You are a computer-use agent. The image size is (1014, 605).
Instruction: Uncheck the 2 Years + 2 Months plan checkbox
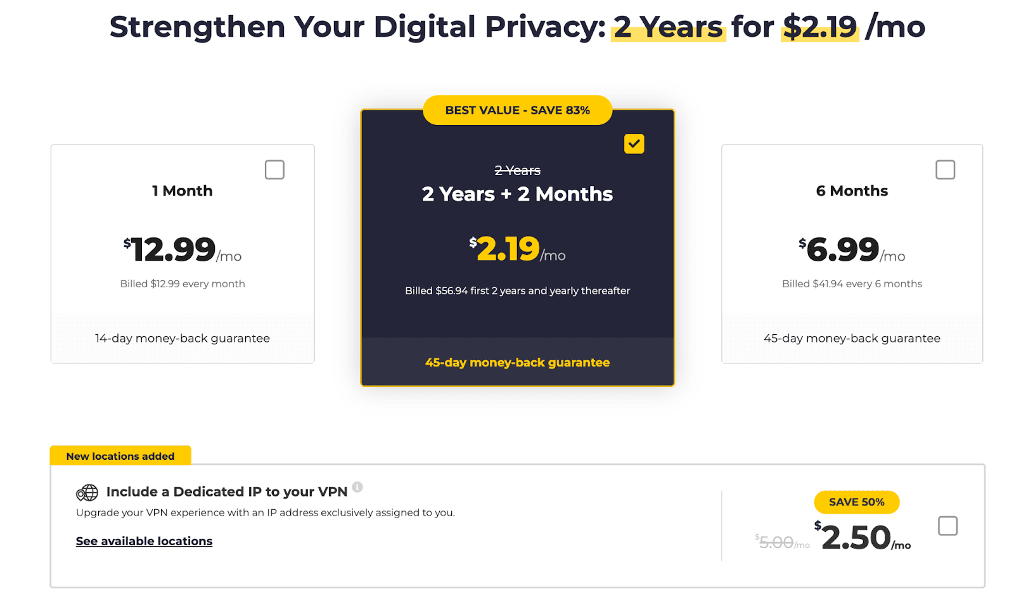634,144
